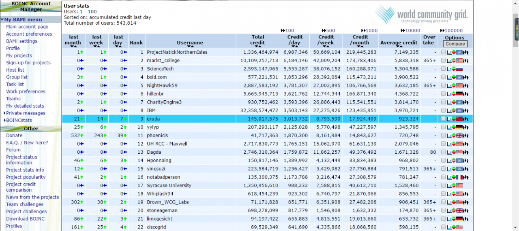Jump to rank 100000 link
This screenshot has height=231, width=519.
pyautogui.click(x=451, y=30)
